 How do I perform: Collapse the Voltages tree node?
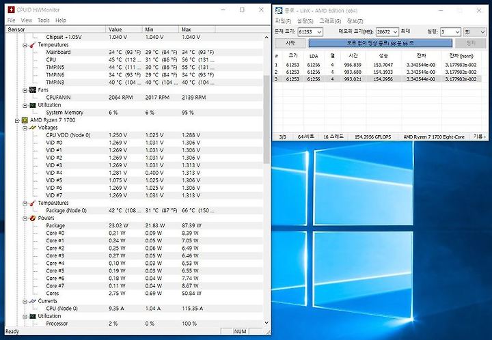(x=25, y=128)
